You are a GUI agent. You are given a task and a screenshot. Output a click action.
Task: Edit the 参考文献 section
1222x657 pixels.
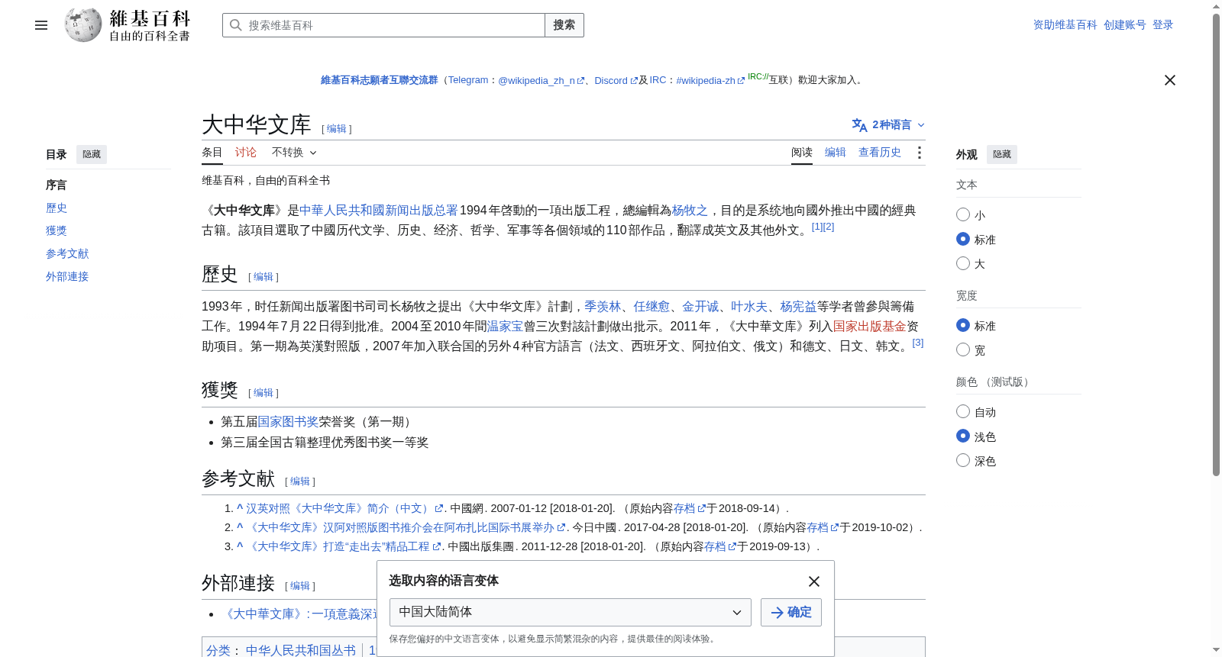click(300, 481)
